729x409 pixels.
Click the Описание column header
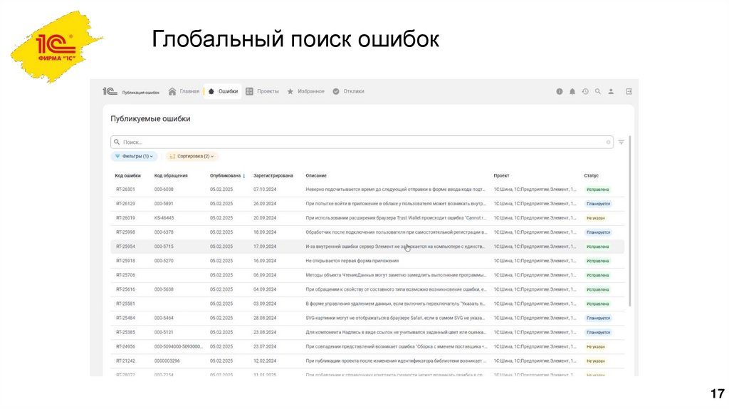[x=316, y=175]
